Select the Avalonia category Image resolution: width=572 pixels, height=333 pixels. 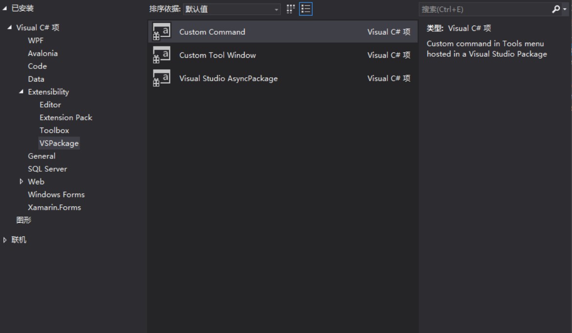(x=42, y=53)
